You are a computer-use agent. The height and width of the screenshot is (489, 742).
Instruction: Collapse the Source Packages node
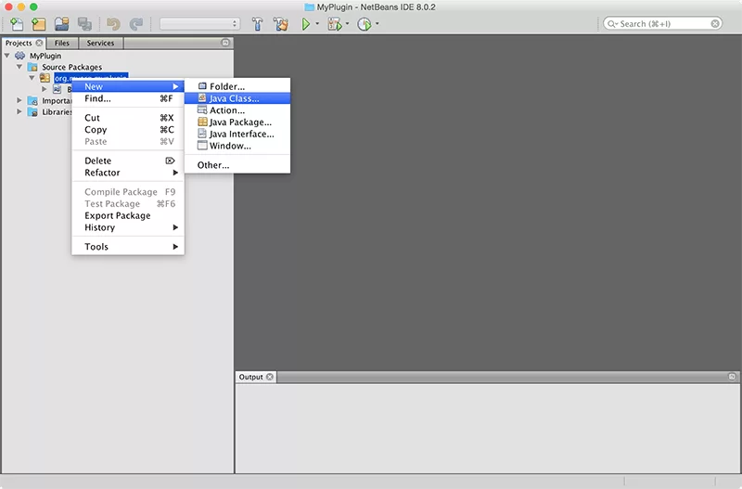(19, 67)
